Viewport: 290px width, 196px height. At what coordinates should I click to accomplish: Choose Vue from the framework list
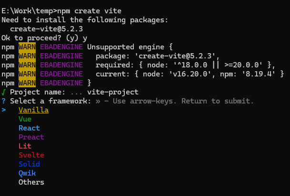tap(25, 119)
